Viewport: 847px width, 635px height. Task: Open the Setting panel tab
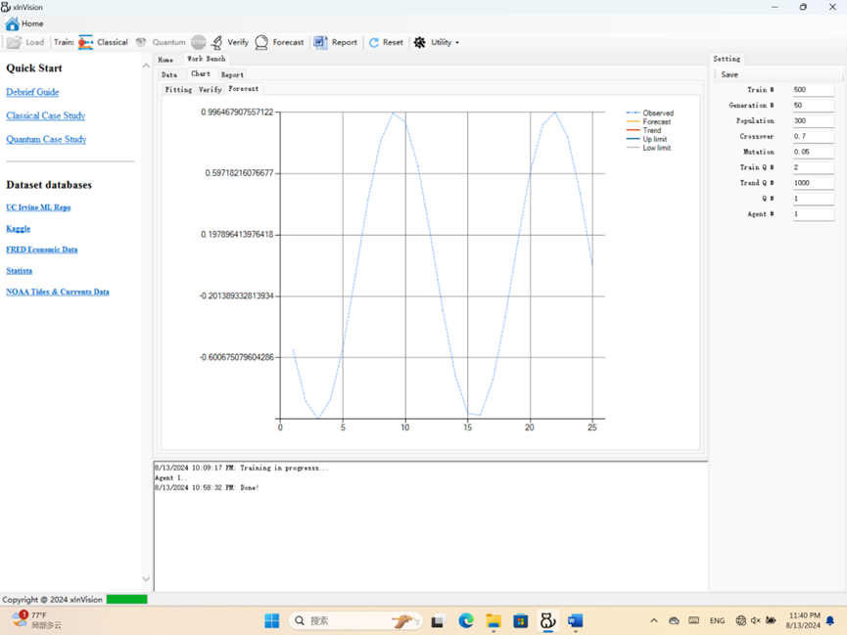727,59
